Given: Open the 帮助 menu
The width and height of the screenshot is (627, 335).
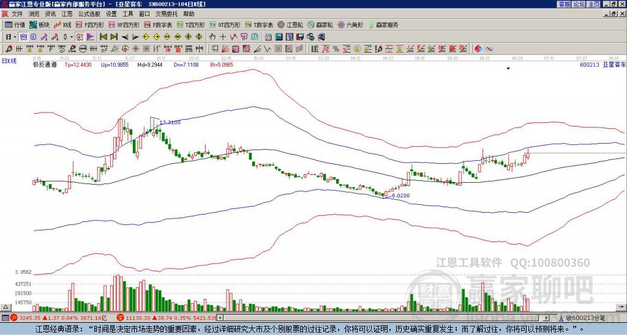Looking at the screenshot, I should tap(189, 14).
